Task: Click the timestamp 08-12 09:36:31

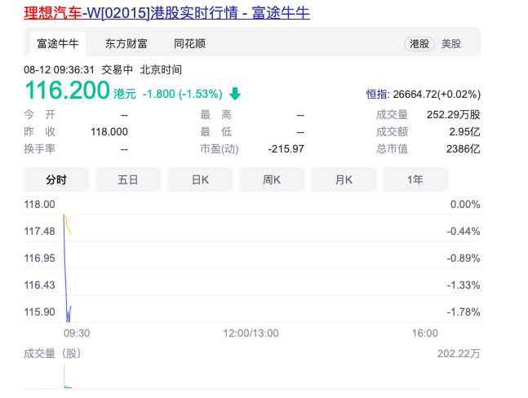Action: 59,70
